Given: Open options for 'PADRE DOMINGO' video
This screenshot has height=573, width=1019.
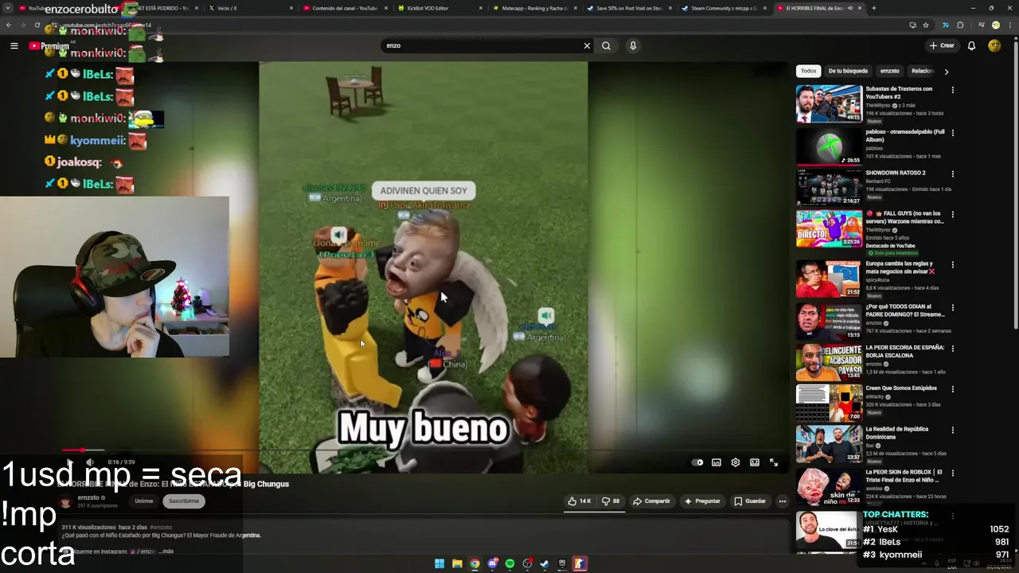Looking at the screenshot, I should click(952, 307).
